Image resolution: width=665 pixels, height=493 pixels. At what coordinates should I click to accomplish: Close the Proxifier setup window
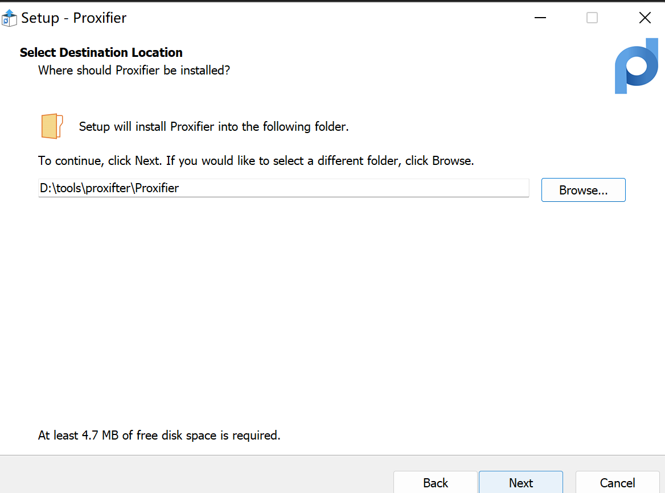coord(645,18)
